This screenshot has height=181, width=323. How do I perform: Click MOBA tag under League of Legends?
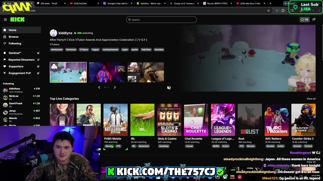[216, 146]
